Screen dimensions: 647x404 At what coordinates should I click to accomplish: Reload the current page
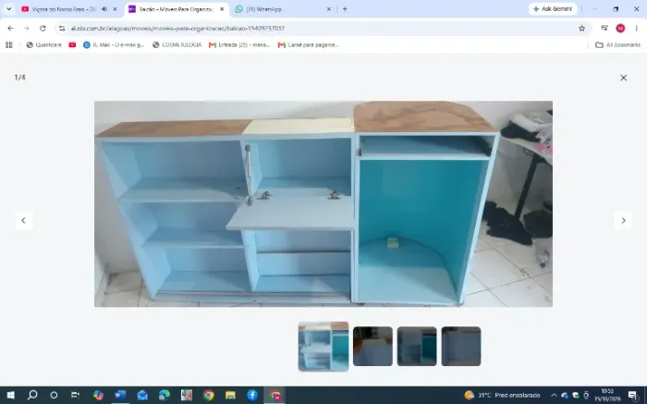click(43, 28)
